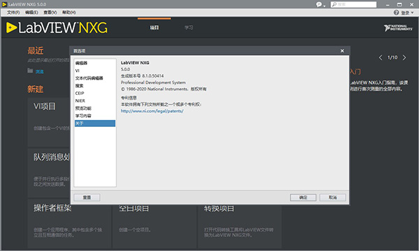
Task: Click the help question mark icon
Action: pos(396,13)
